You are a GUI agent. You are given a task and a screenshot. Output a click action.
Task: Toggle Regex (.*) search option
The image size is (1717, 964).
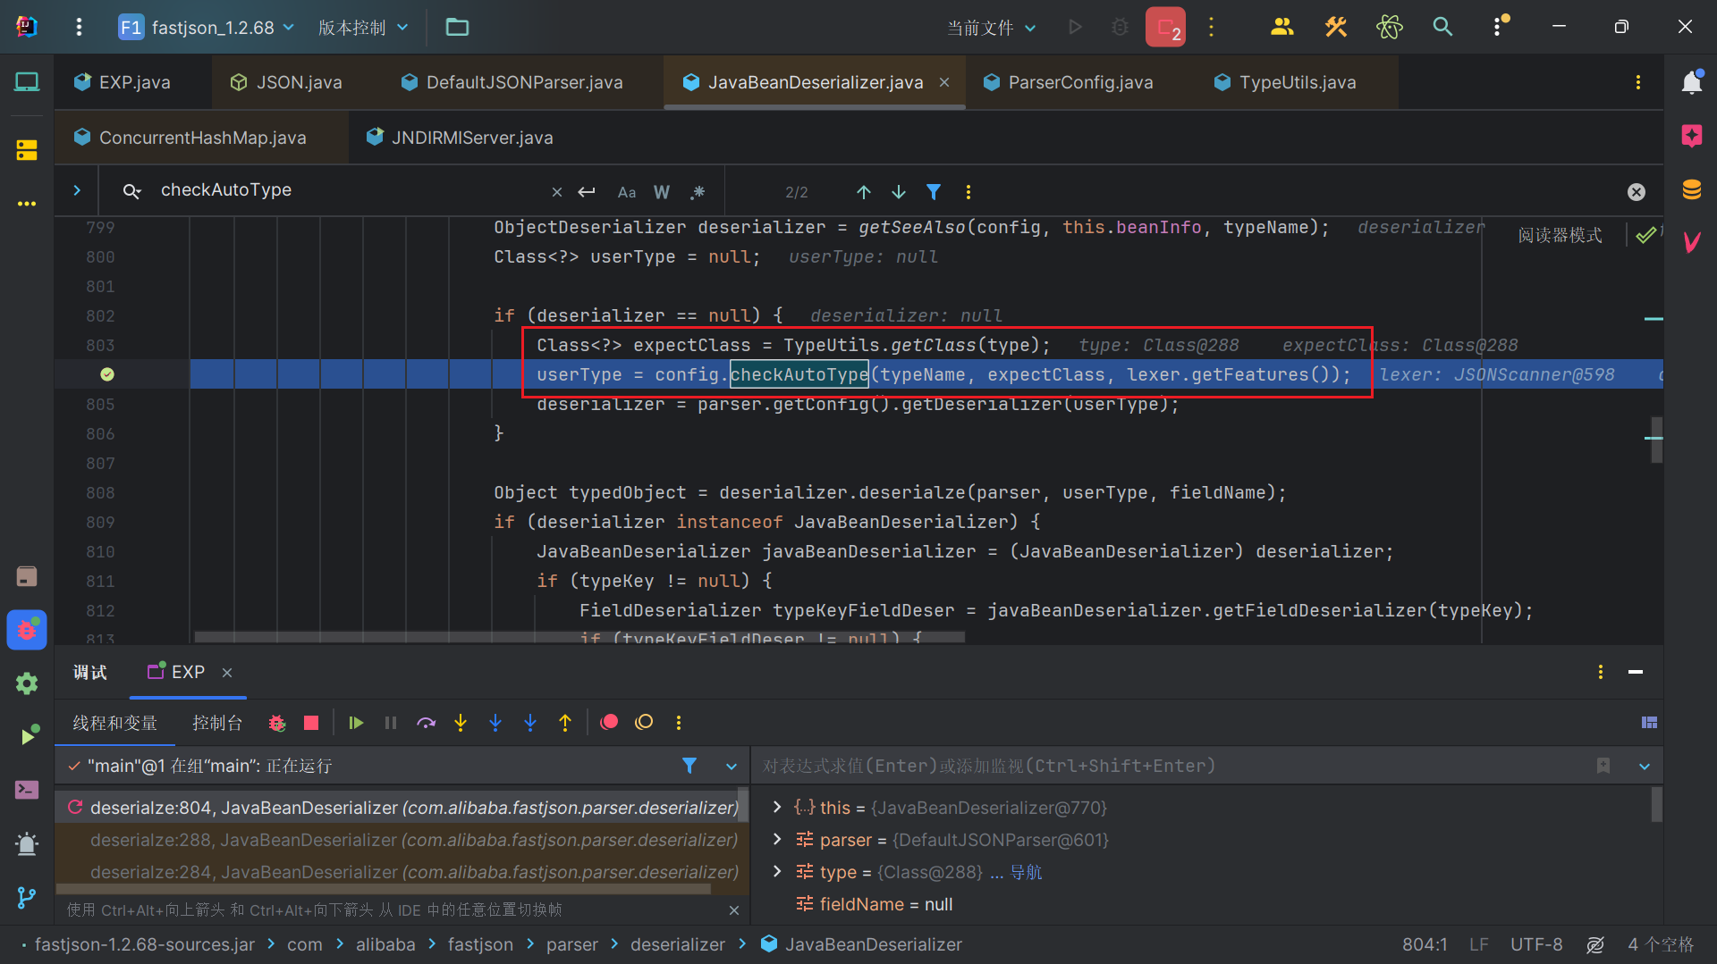pyautogui.click(x=698, y=192)
